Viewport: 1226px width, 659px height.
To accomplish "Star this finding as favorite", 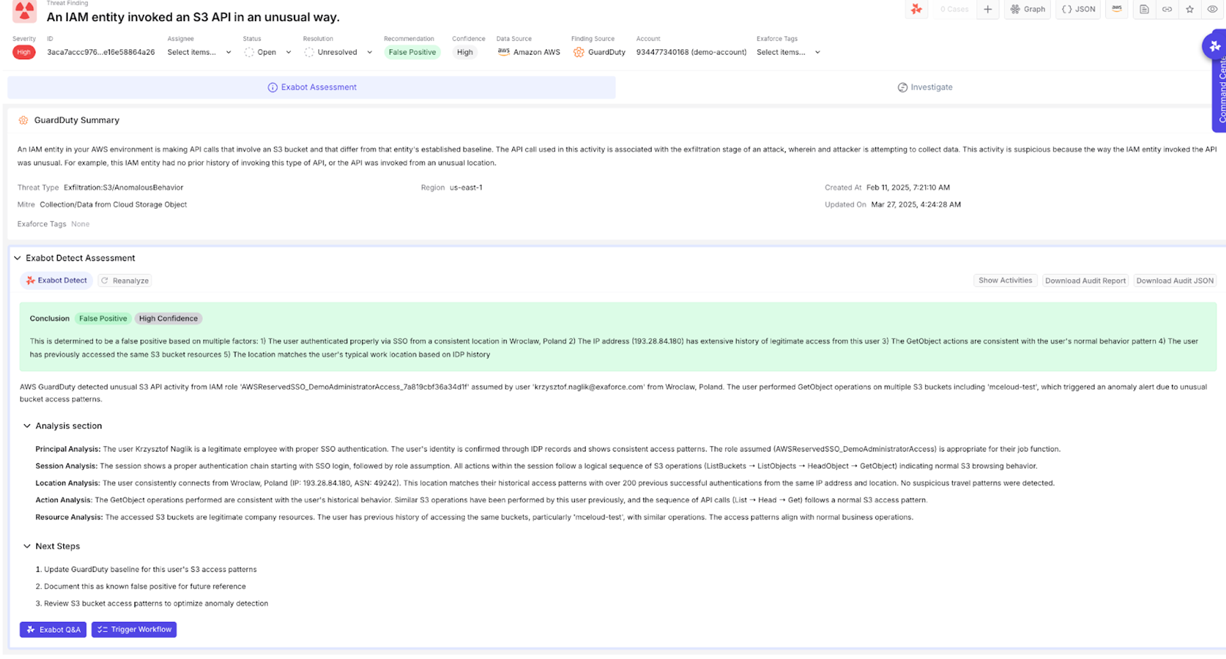I will (x=1190, y=10).
